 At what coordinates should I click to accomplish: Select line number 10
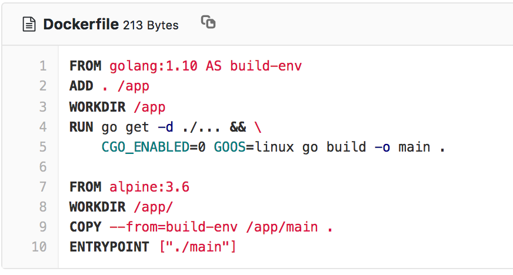point(39,247)
